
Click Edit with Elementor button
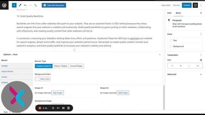click(54, 5)
